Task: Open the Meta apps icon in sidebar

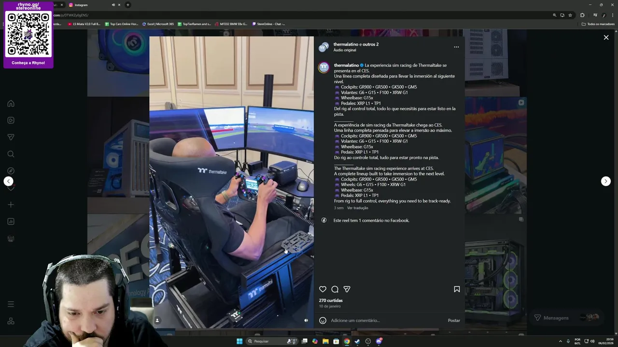Action: pyautogui.click(x=11, y=321)
